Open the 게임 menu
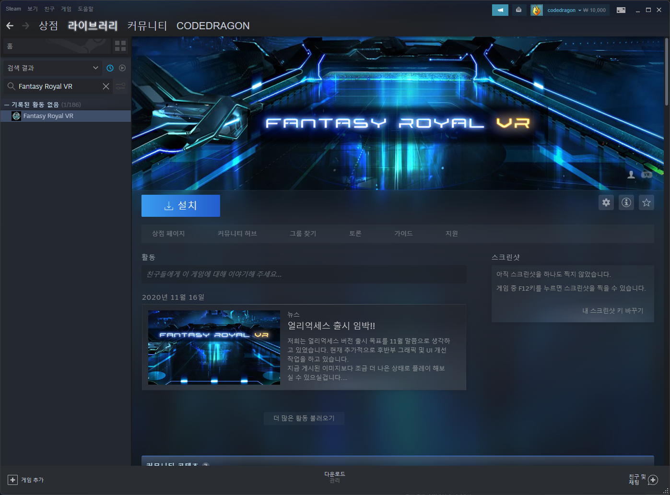Image resolution: width=670 pixels, height=495 pixels. 66,9
